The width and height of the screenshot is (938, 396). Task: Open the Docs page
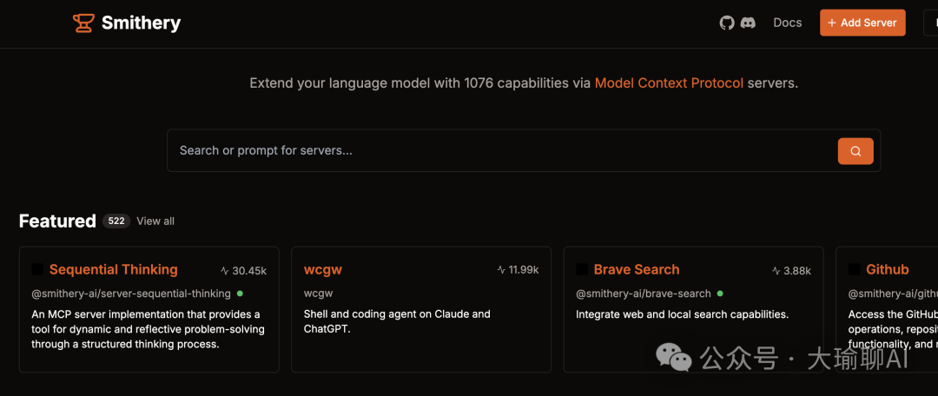(x=787, y=23)
